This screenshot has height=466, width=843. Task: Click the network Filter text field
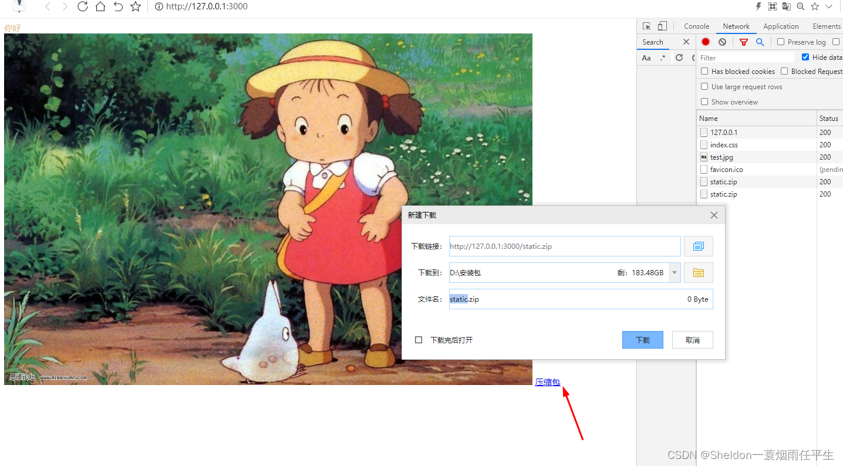point(746,58)
